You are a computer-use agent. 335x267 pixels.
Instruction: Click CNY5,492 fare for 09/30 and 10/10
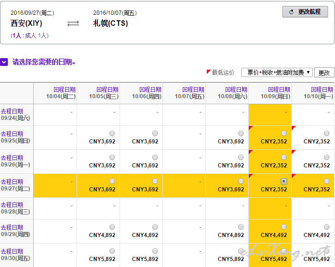click(317, 259)
